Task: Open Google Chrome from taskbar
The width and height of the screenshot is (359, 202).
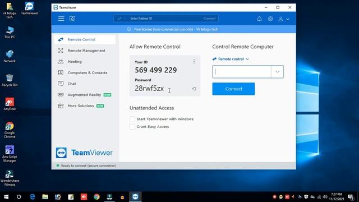Action: tap(96, 197)
